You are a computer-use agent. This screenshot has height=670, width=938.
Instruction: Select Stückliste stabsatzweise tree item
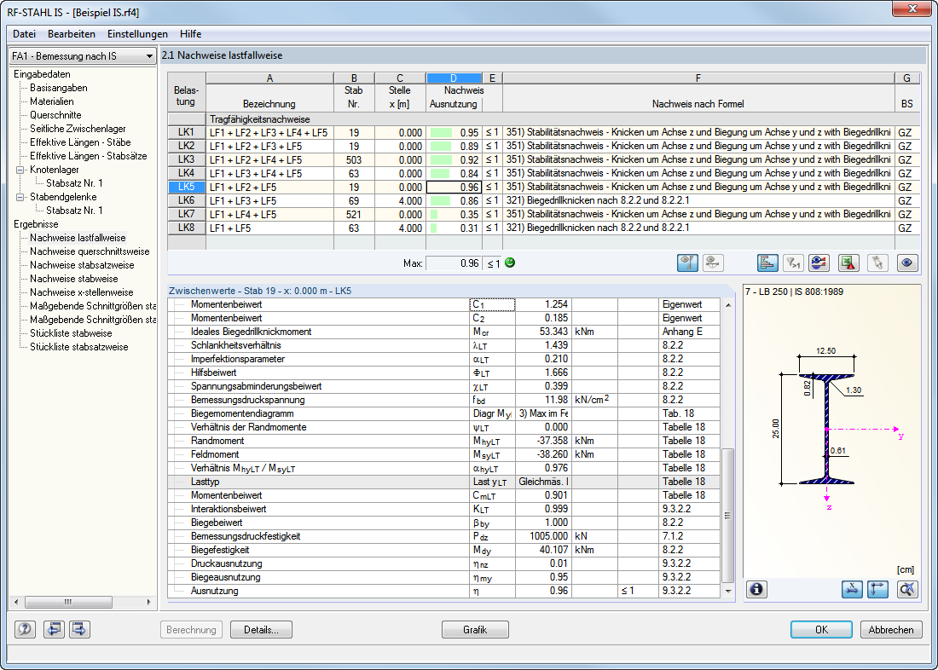point(79,347)
